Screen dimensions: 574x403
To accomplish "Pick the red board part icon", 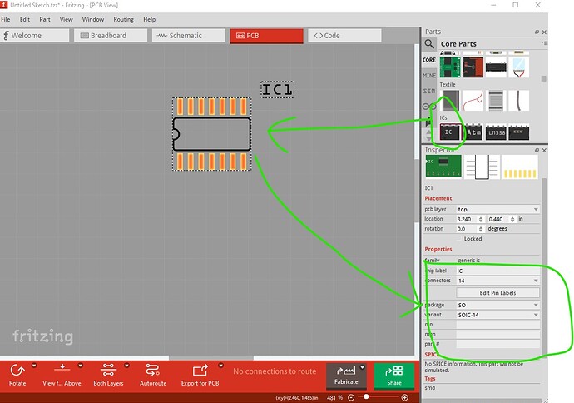I will pos(473,67).
